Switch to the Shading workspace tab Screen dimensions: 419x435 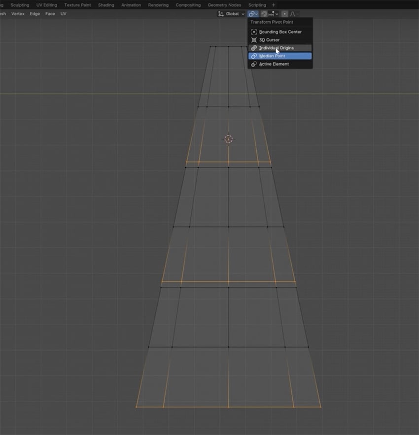[x=105, y=5]
